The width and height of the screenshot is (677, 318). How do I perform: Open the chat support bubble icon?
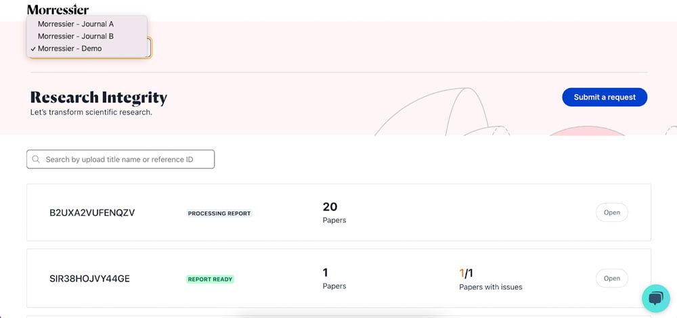click(x=656, y=298)
